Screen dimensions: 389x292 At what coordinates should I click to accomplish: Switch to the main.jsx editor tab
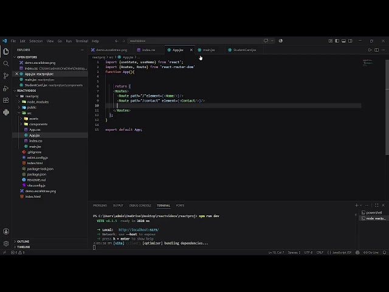coord(208,50)
